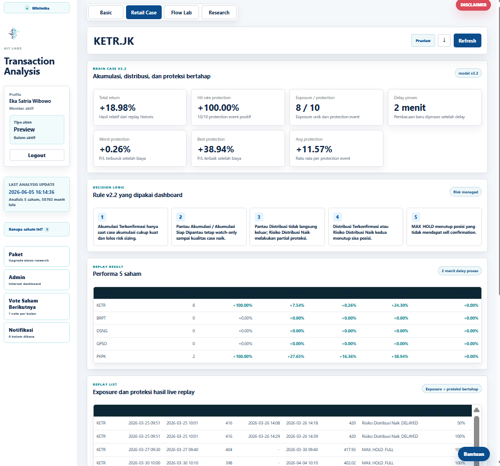Click rule card 3 Pantau Distribusi
The height and width of the screenshot is (466, 500).
tap(287, 227)
